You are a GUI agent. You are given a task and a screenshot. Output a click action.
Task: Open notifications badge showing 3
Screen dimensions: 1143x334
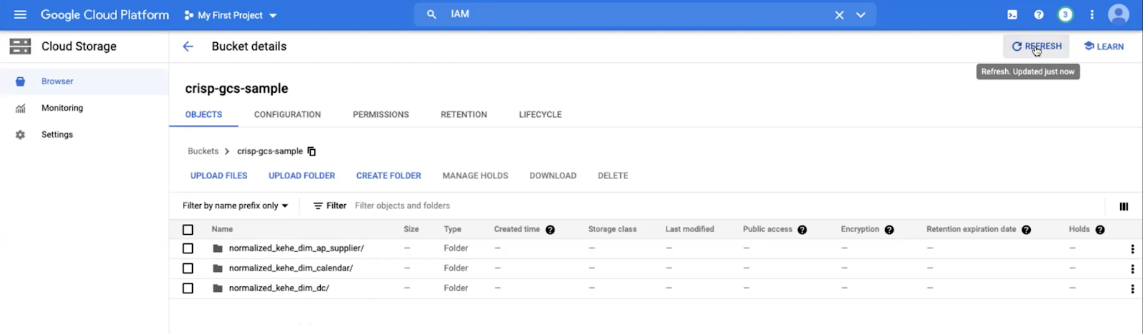click(1065, 15)
